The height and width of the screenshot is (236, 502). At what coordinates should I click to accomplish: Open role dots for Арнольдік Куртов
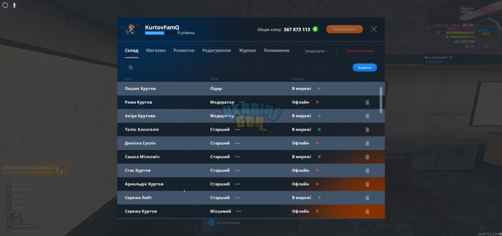pyautogui.click(x=237, y=184)
